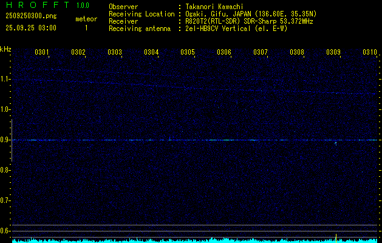This screenshot has width=382, height=243.
Task: Select the 0305 time marker
Action: coord(188,52)
